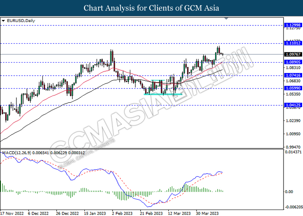The image size is (303, 216).
Task: Click the chart shift triangle marker at top
Action: (x=226, y=19)
